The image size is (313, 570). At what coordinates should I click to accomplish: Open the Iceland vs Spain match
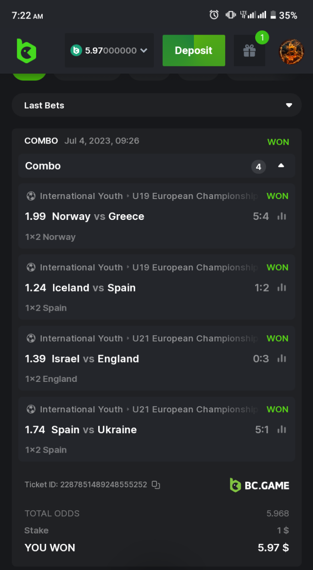click(x=94, y=288)
